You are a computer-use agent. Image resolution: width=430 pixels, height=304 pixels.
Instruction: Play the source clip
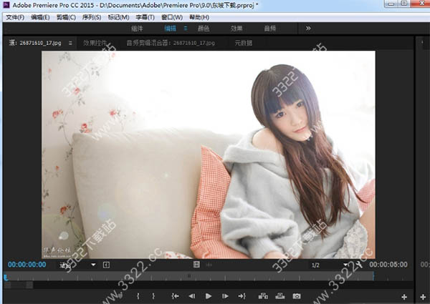[209, 296]
